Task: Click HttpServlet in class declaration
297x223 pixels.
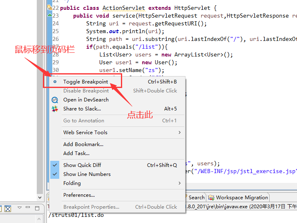Action: click(192, 8)
